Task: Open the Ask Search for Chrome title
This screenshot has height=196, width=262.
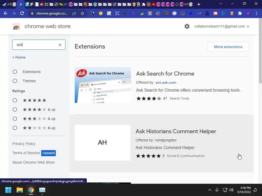Action: [x=165, y=73]
